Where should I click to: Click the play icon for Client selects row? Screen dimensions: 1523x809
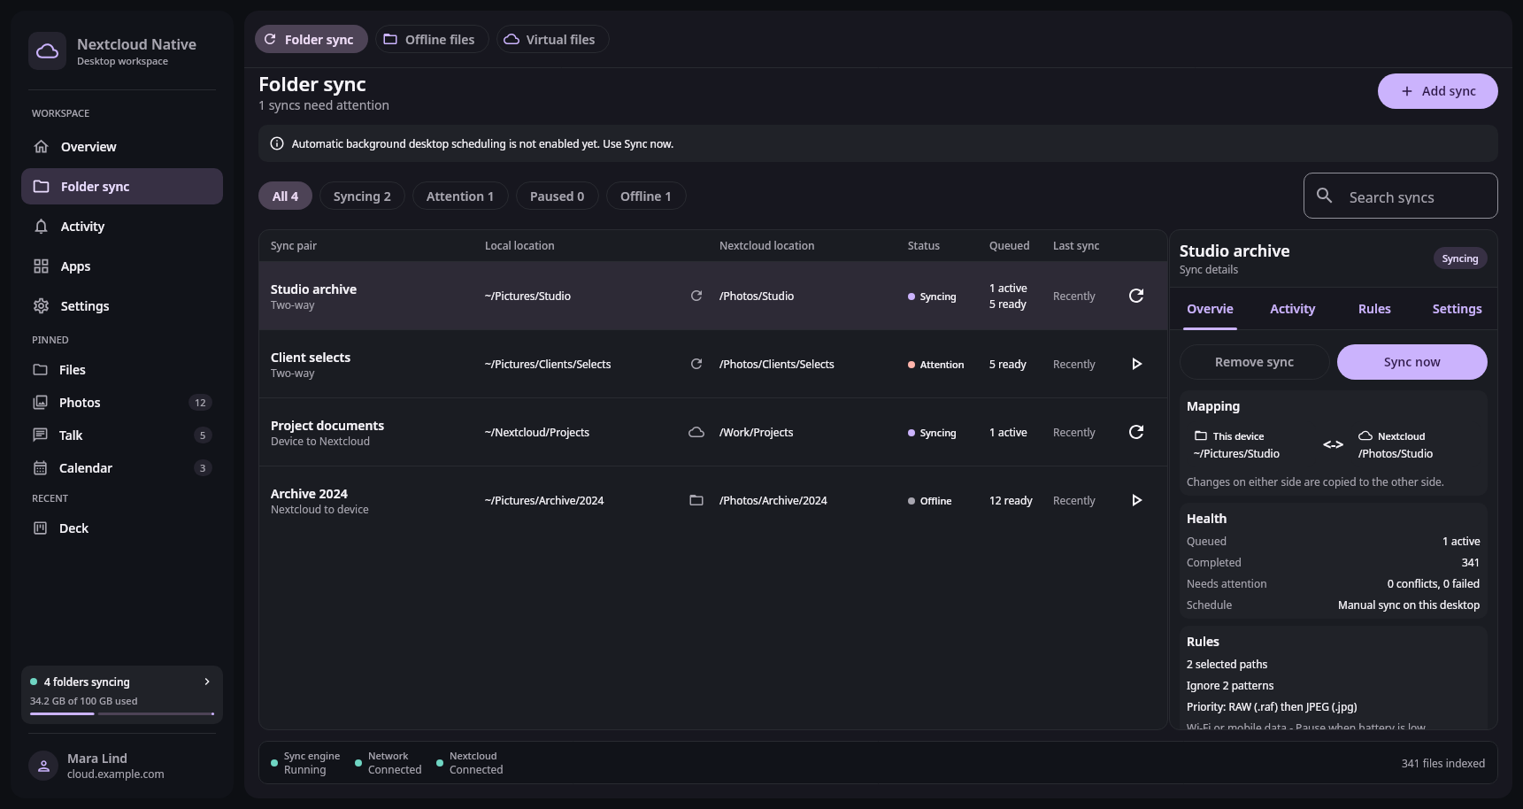coord(1136,364)
